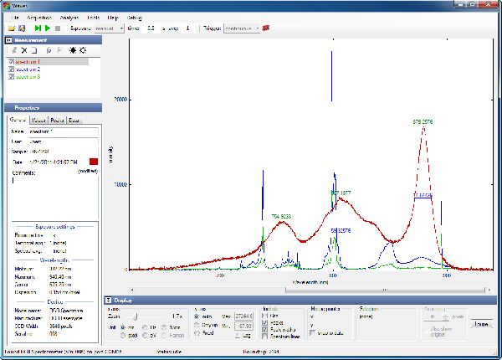Click the light reference (outlined sun) icon
The width and height of the screenshot is (502, 360).
[x=81, y=50]
